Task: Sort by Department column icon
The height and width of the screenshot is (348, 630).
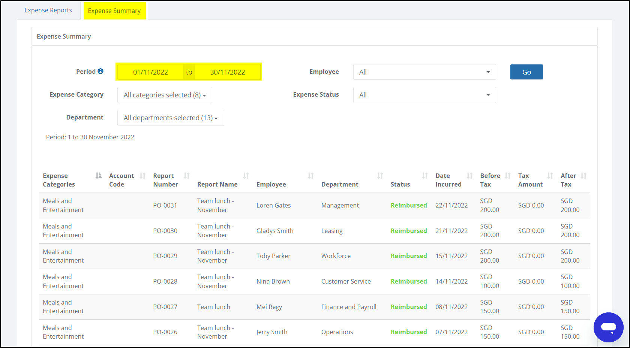Action: (380, 176)
